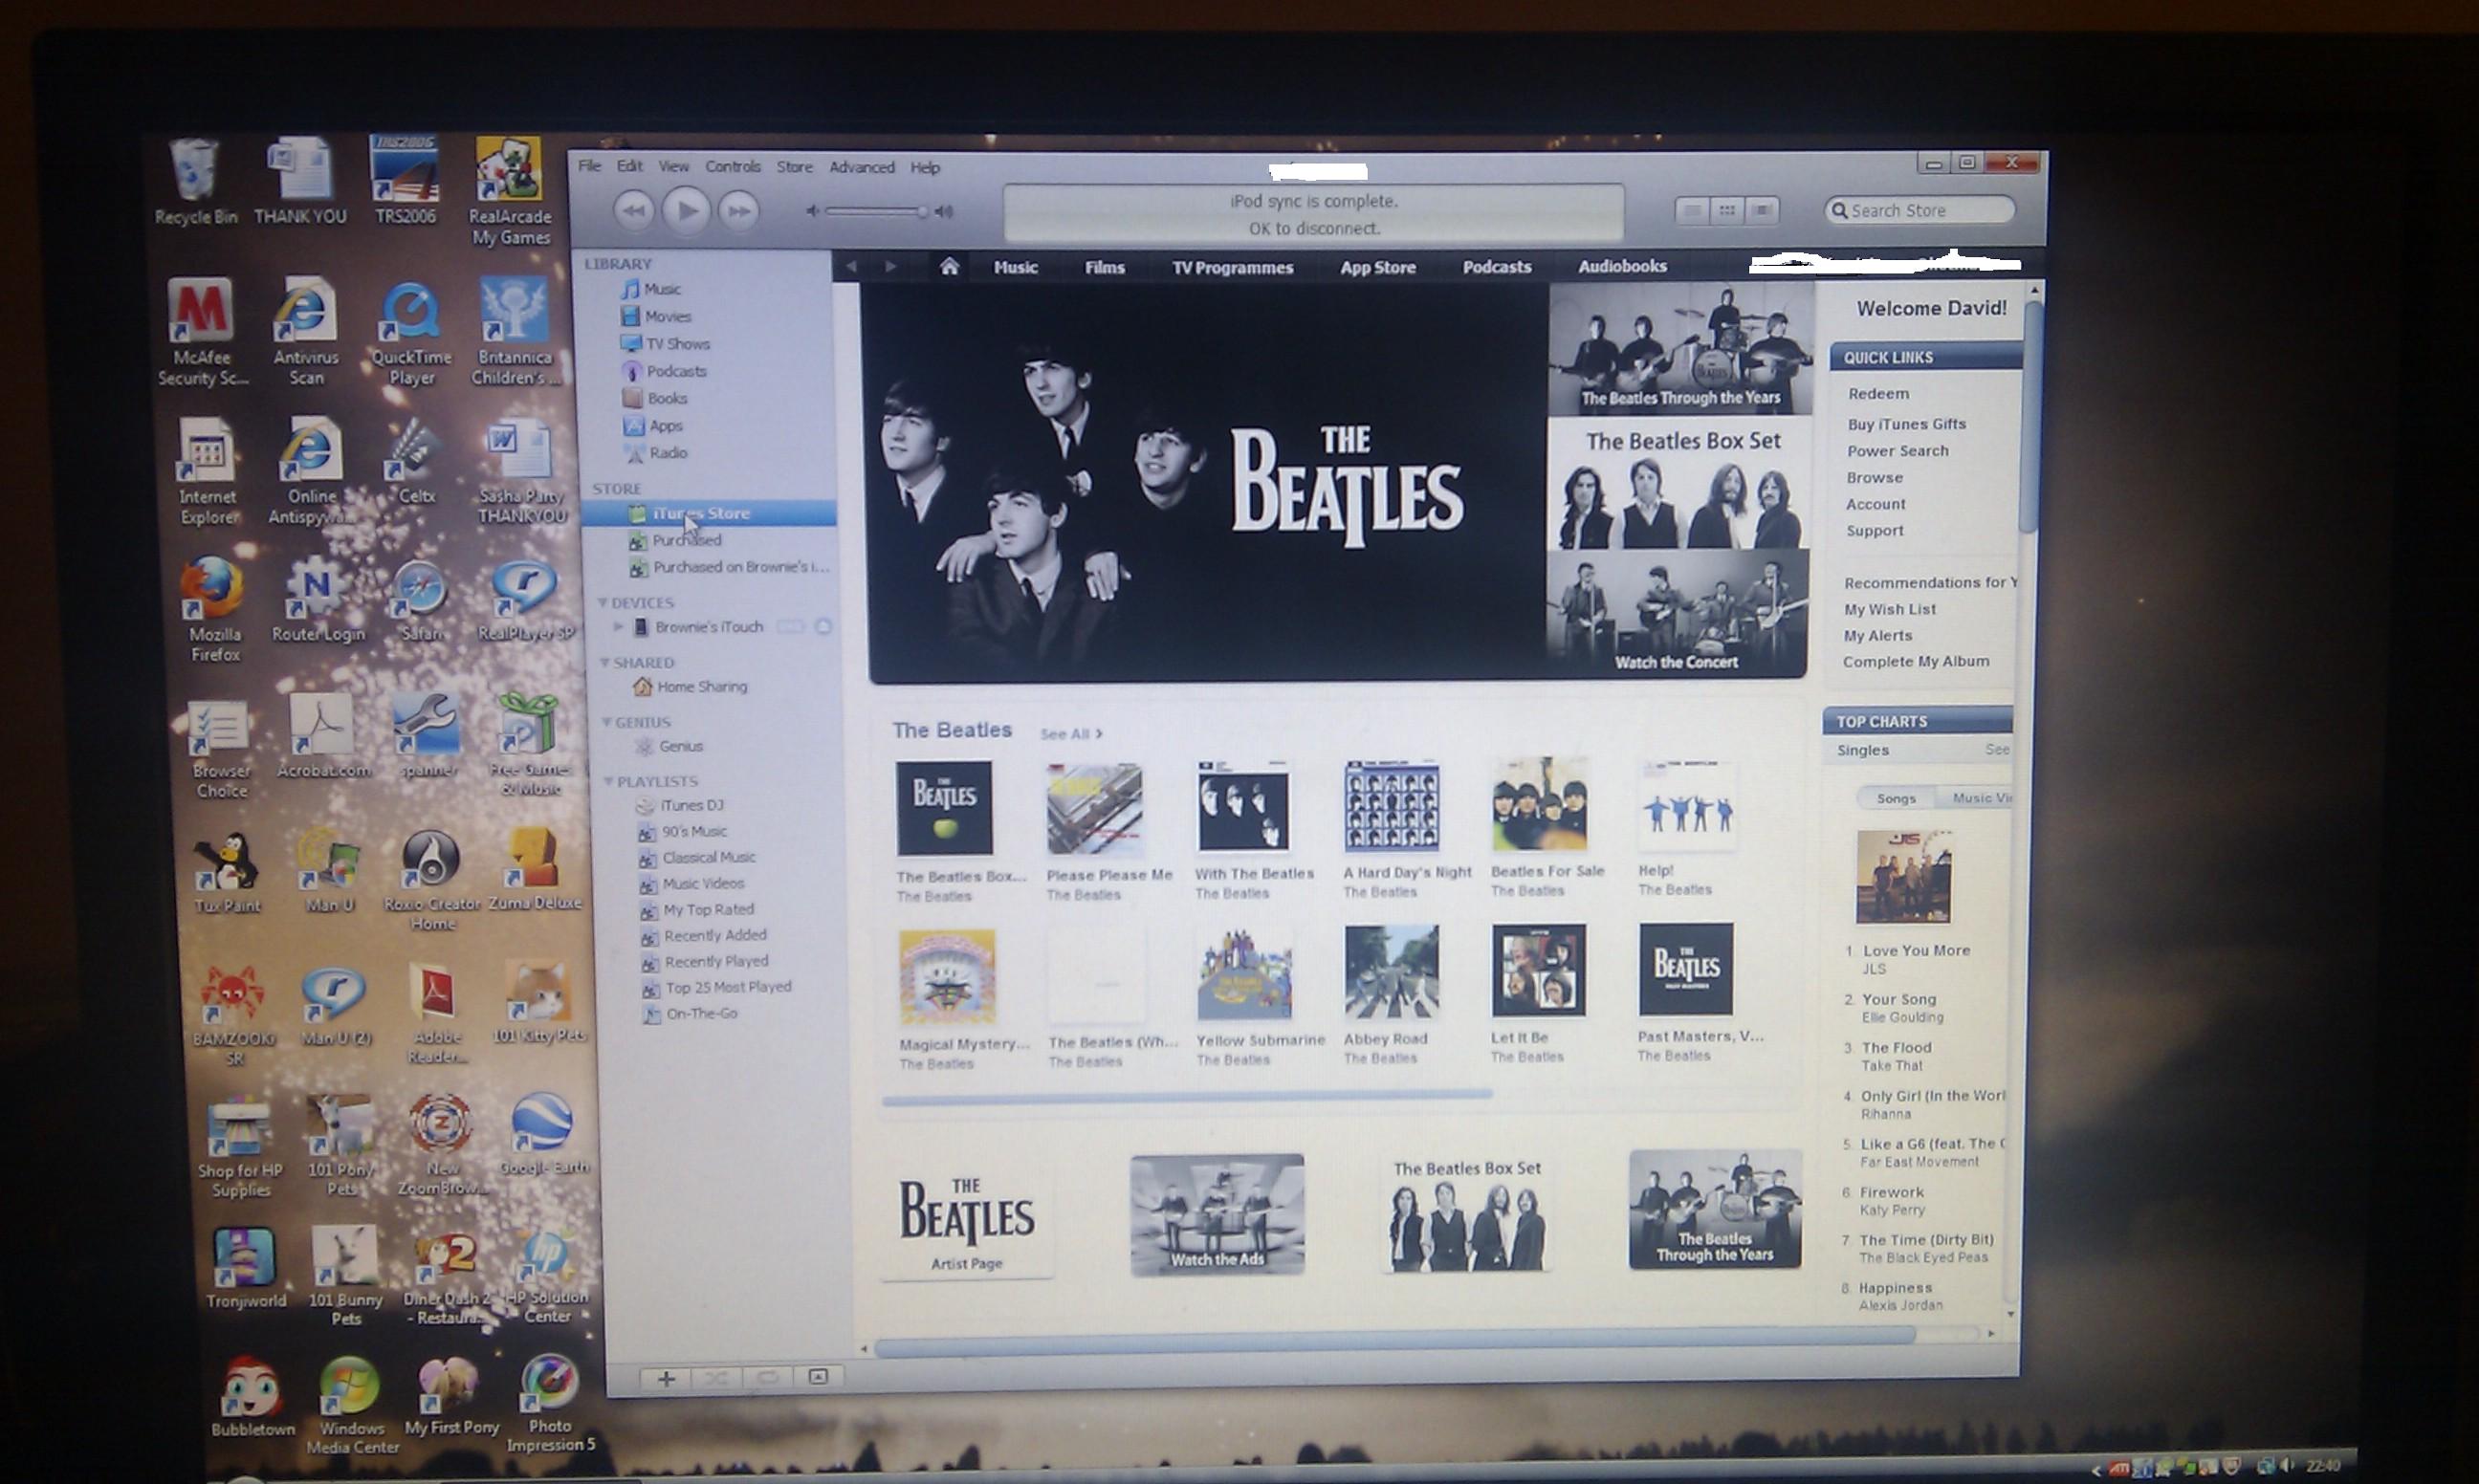Open the Advanced menu
The width and height of the screenshot is (2479, 1484).
click(x=861, y=167)
